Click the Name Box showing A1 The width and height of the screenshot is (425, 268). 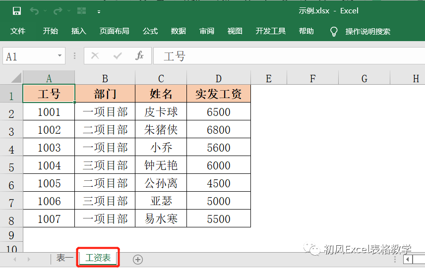pos(34,56)
